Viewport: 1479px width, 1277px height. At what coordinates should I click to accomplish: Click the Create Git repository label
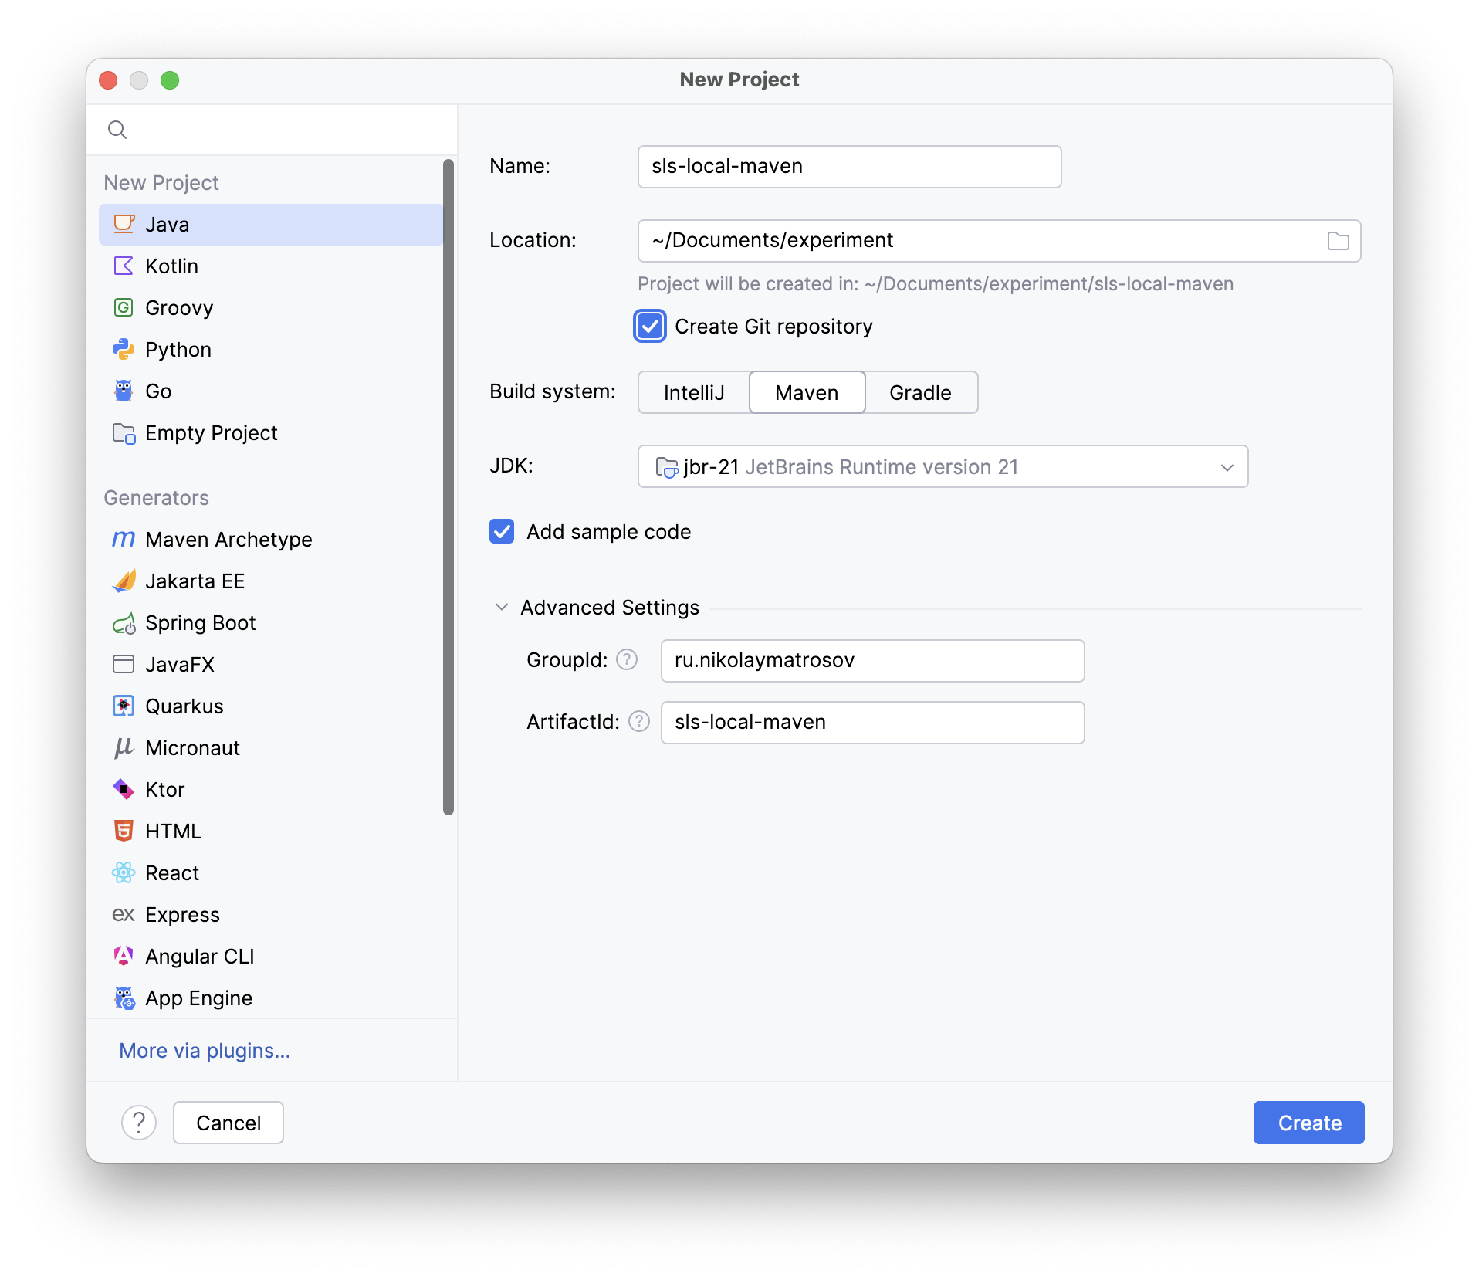773,326
